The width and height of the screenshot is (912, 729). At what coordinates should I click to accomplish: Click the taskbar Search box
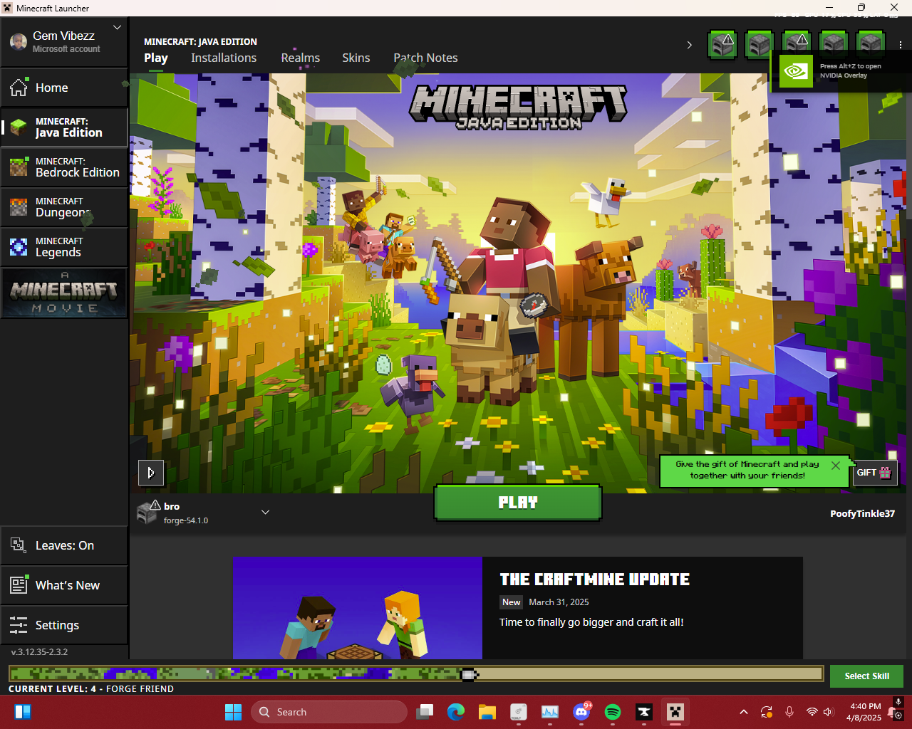[329, 712]
